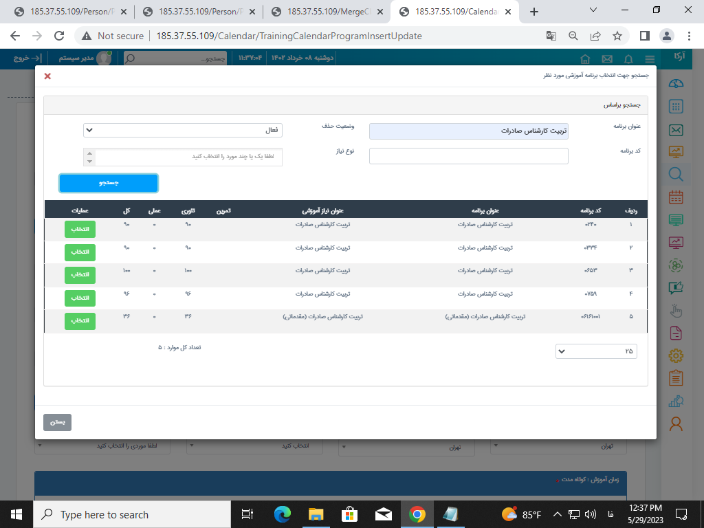Bookmark this page with the star icon
This screenshot has width=704, height=528.
pos(617,36)
